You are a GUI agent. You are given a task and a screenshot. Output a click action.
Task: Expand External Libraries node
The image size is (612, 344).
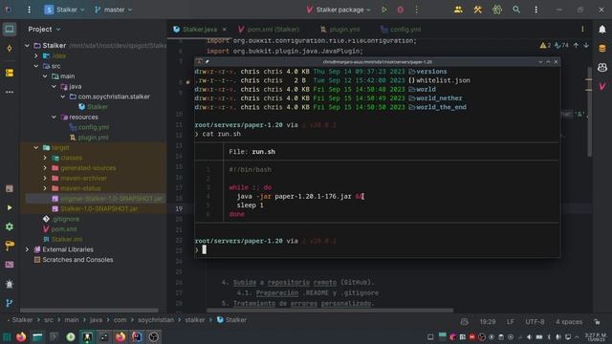click(x=27, y=249)
